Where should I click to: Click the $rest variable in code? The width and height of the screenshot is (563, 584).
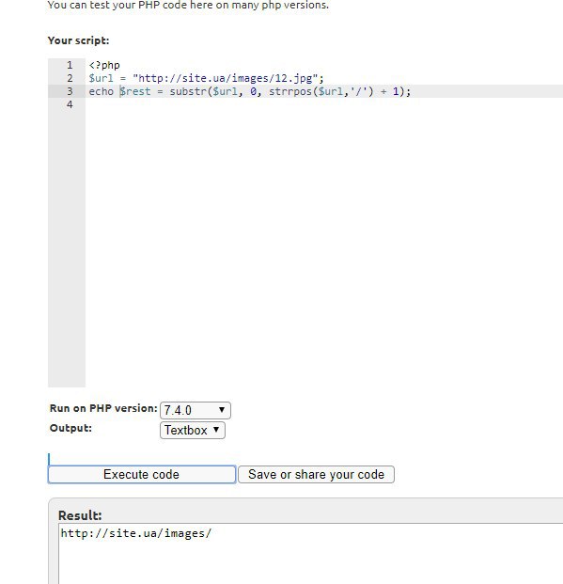[x=135, y=91]
